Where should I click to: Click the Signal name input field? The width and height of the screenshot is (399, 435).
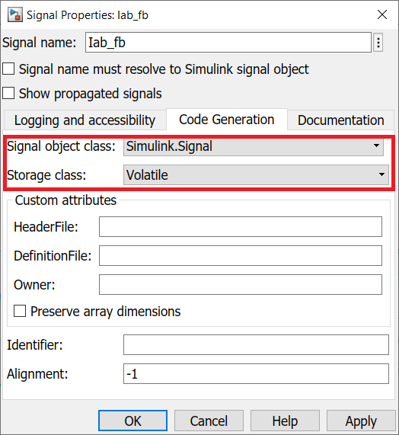point(228,43)
